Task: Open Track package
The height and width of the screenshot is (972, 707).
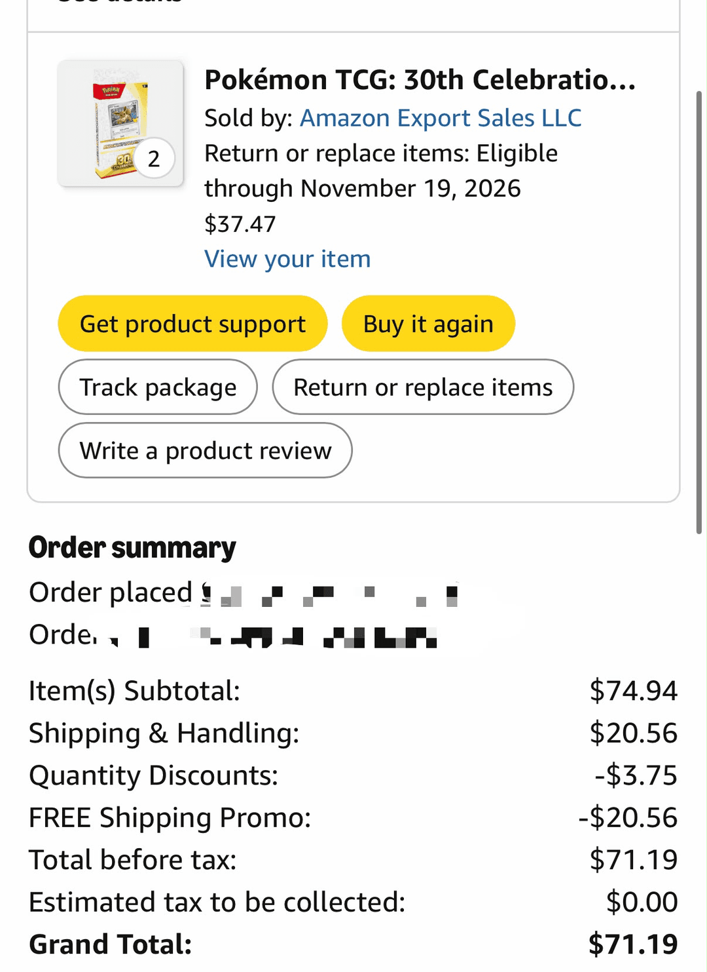Action: [x=158, y=387]
